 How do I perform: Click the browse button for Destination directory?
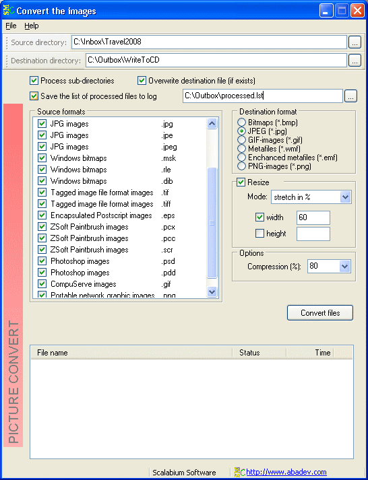[x=355, y=61]
